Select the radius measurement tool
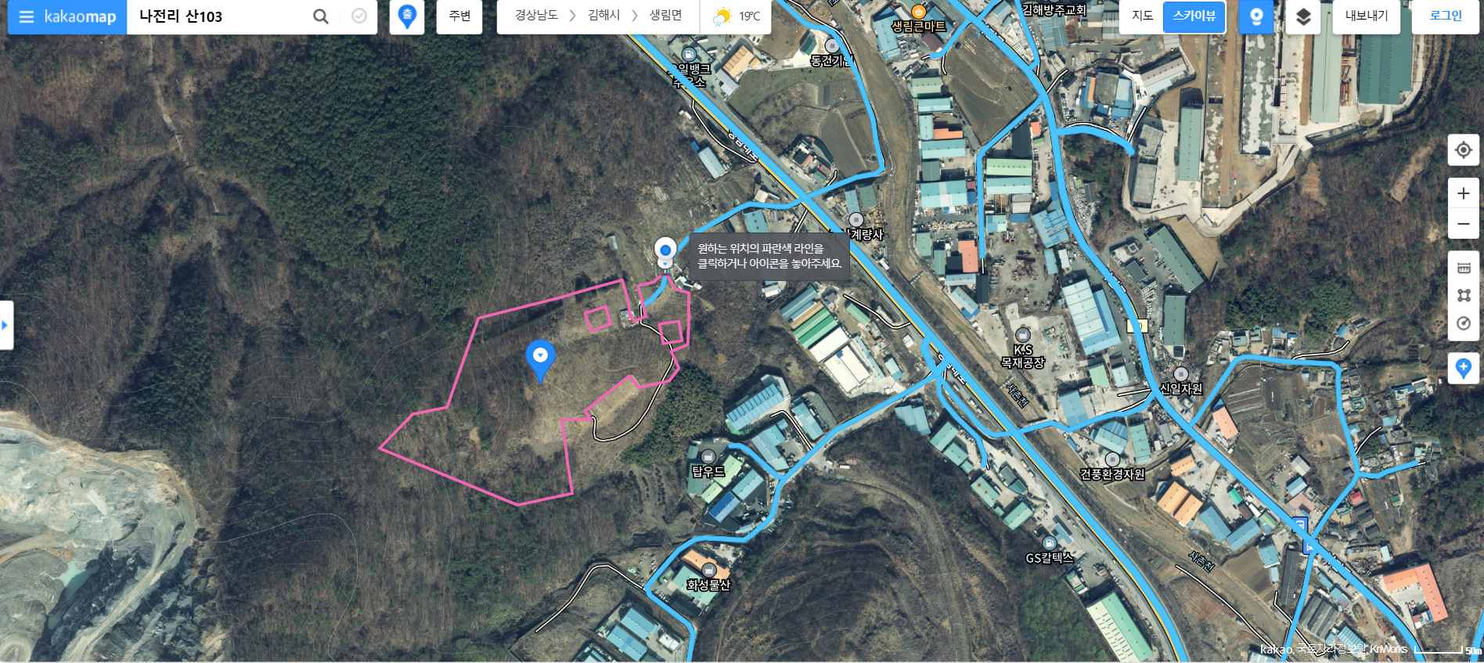This screenshot has height=663, width=1484. tap(1464, 323)
